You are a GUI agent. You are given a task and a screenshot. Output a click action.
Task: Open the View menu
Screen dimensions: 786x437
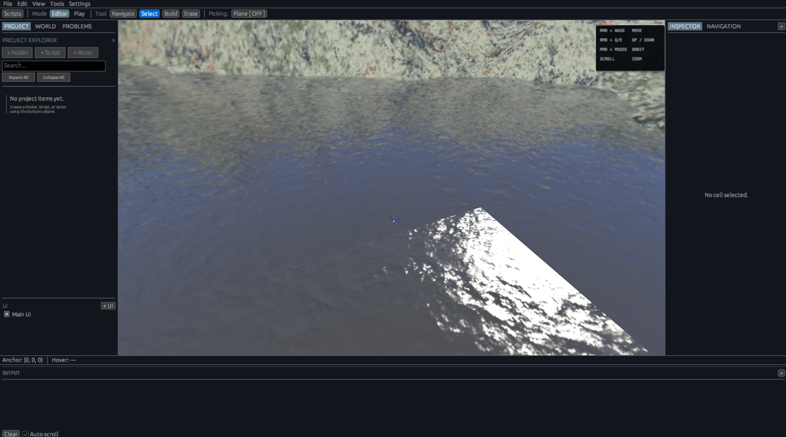[39, 4]
